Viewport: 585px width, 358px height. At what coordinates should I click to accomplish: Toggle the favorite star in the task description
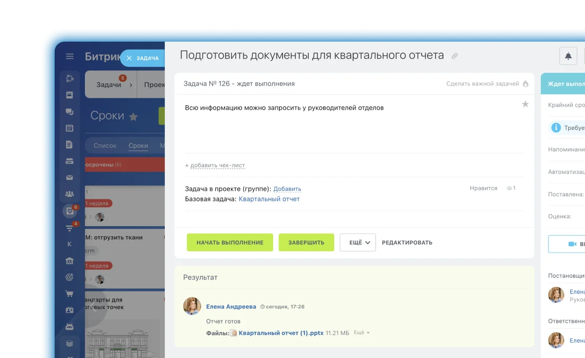[525, 104]
